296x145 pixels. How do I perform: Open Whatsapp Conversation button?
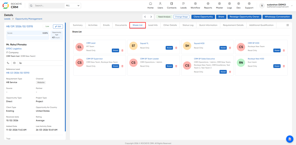coord(277,17)
